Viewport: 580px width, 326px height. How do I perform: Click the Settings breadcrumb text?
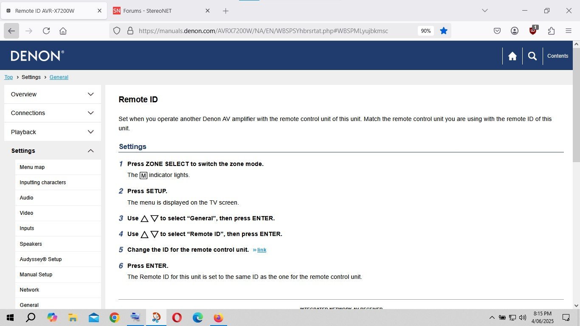click(31, 77)
